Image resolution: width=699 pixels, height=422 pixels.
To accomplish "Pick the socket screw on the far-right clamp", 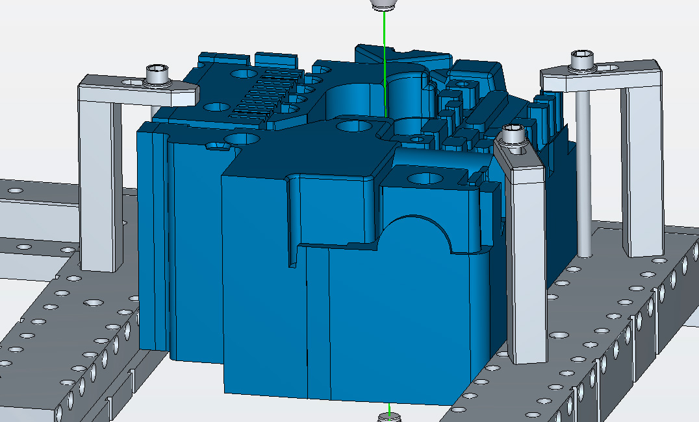I will pyautogui.click(x=583, y=61).
